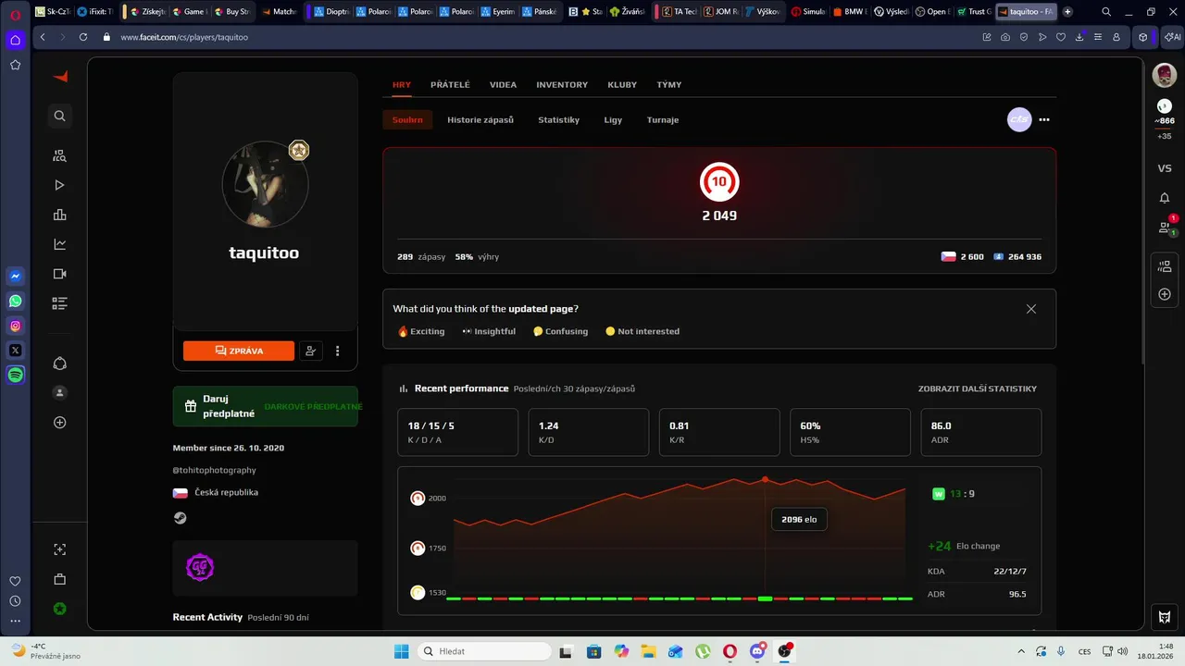
Task: Open the Opera three-dot sidebar setup menu
Action: [x=15, y=621]
